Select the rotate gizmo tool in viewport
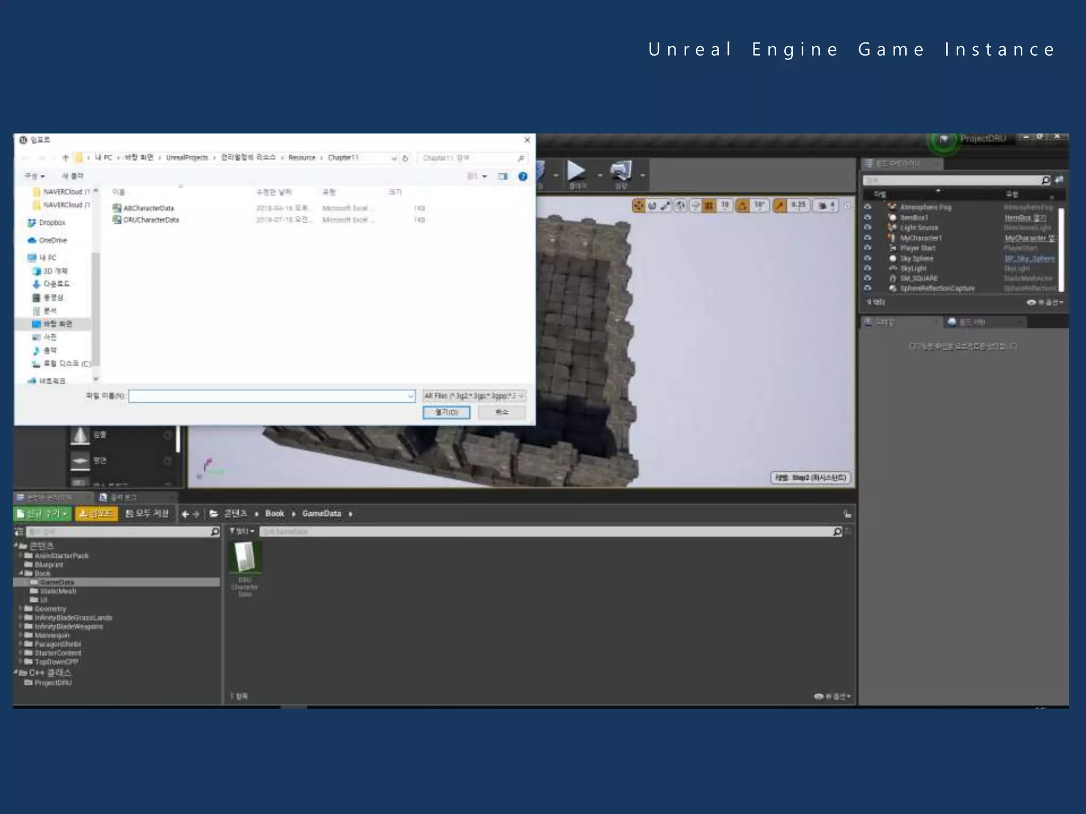 (x=652, y=206)
